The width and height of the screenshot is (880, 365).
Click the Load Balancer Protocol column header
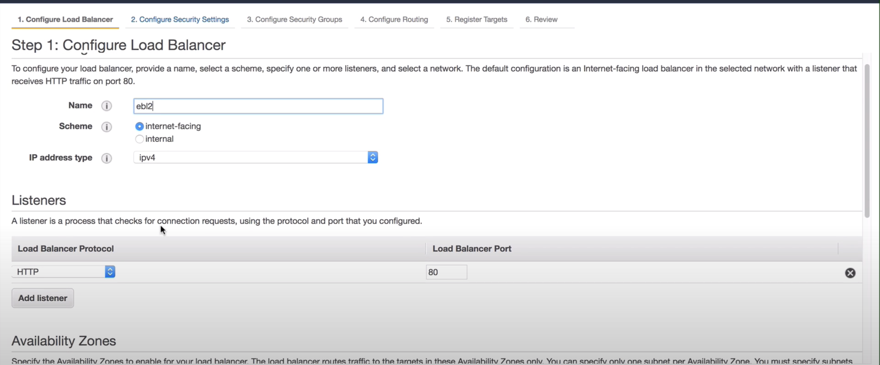coord(66,249)
